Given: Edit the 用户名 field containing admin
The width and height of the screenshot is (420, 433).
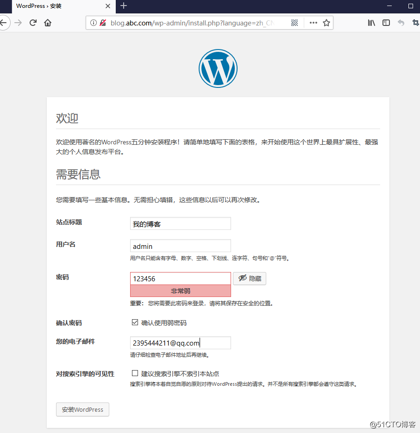Looking at the screenshot, I should click(180, 246).
